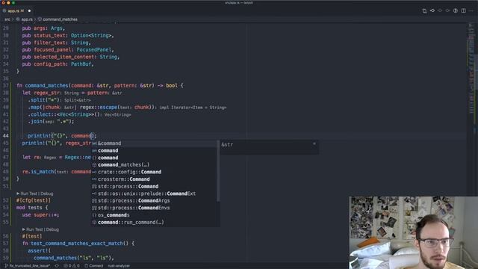
Task: Pick std::process::Command from the list
Action: (x=155, y=186)
